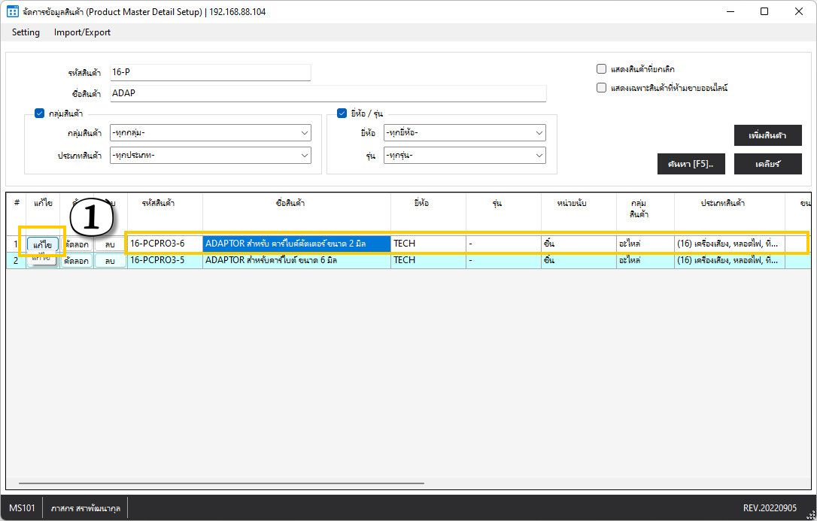The width and height of the screenshot is (817, 521).
Task: Click ลบ button for 16-PCPRO3-5 row
Action: (110, 261)
